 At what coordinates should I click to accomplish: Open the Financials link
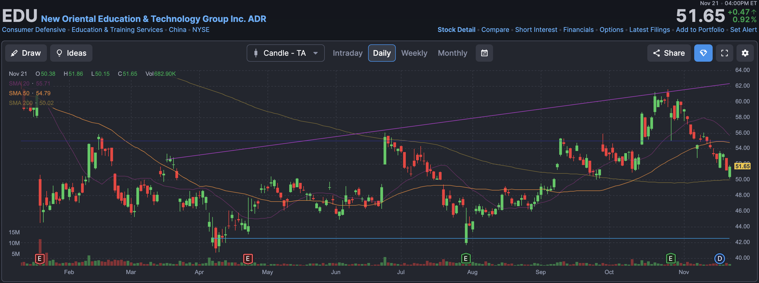[578, 30]
